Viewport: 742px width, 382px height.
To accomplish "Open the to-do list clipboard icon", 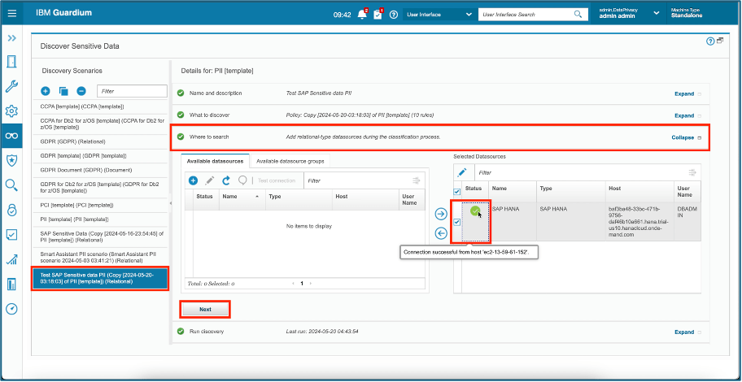I will (378, 14).
